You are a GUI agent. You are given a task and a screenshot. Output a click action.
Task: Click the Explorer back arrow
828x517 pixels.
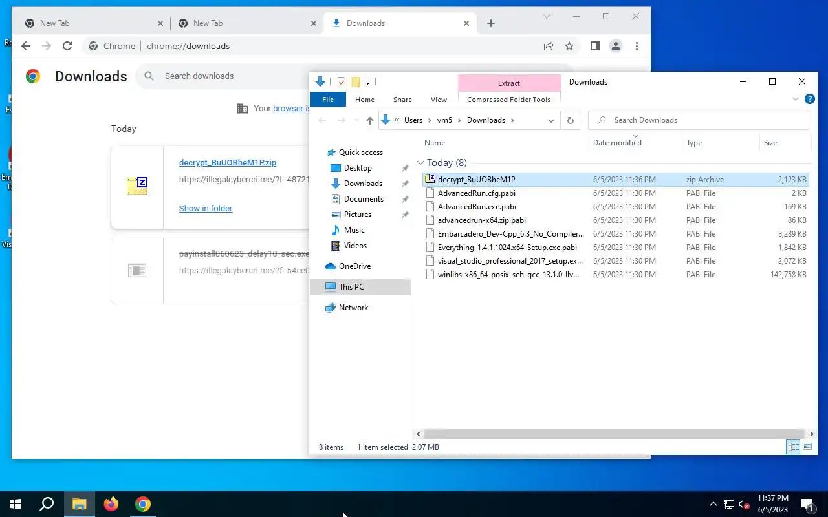pos(322,120)
